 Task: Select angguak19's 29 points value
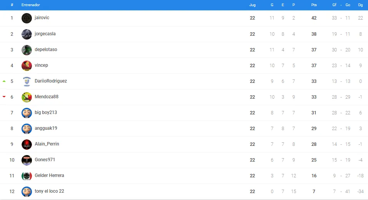tap(314, 129)
